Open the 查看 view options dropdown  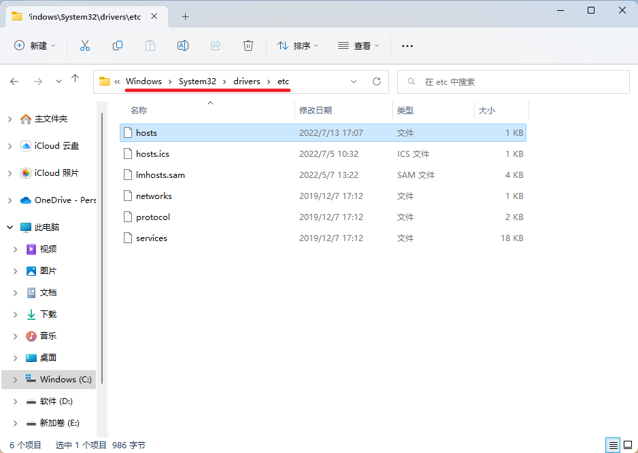tap(357, 46)
